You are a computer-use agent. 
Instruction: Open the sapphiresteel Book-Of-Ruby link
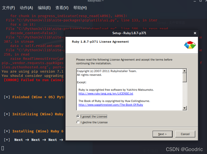point(111,105)
